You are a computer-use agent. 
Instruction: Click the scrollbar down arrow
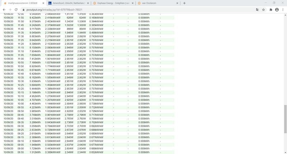[x=285, y=152]
